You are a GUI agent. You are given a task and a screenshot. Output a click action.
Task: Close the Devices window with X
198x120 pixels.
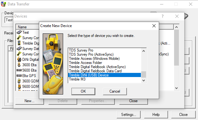pos(177,16)
